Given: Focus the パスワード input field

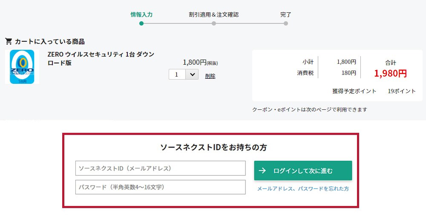Looking at the screenshot, I should pos(160,187).
